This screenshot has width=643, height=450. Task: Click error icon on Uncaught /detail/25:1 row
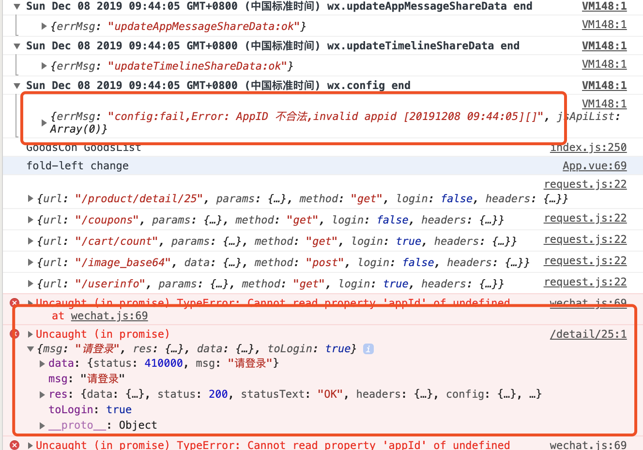(15, 334)
